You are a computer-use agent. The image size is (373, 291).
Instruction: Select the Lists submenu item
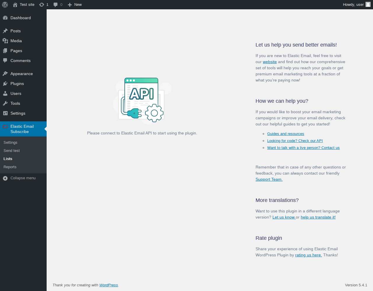[8, 159]
